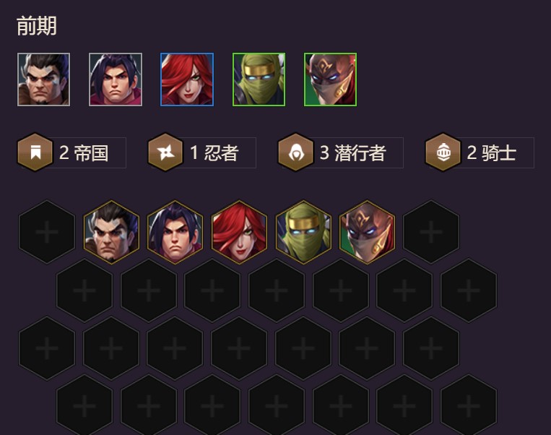Click the green-masked ninja hexagon on the board
The image size is (551, 435).
303,232
